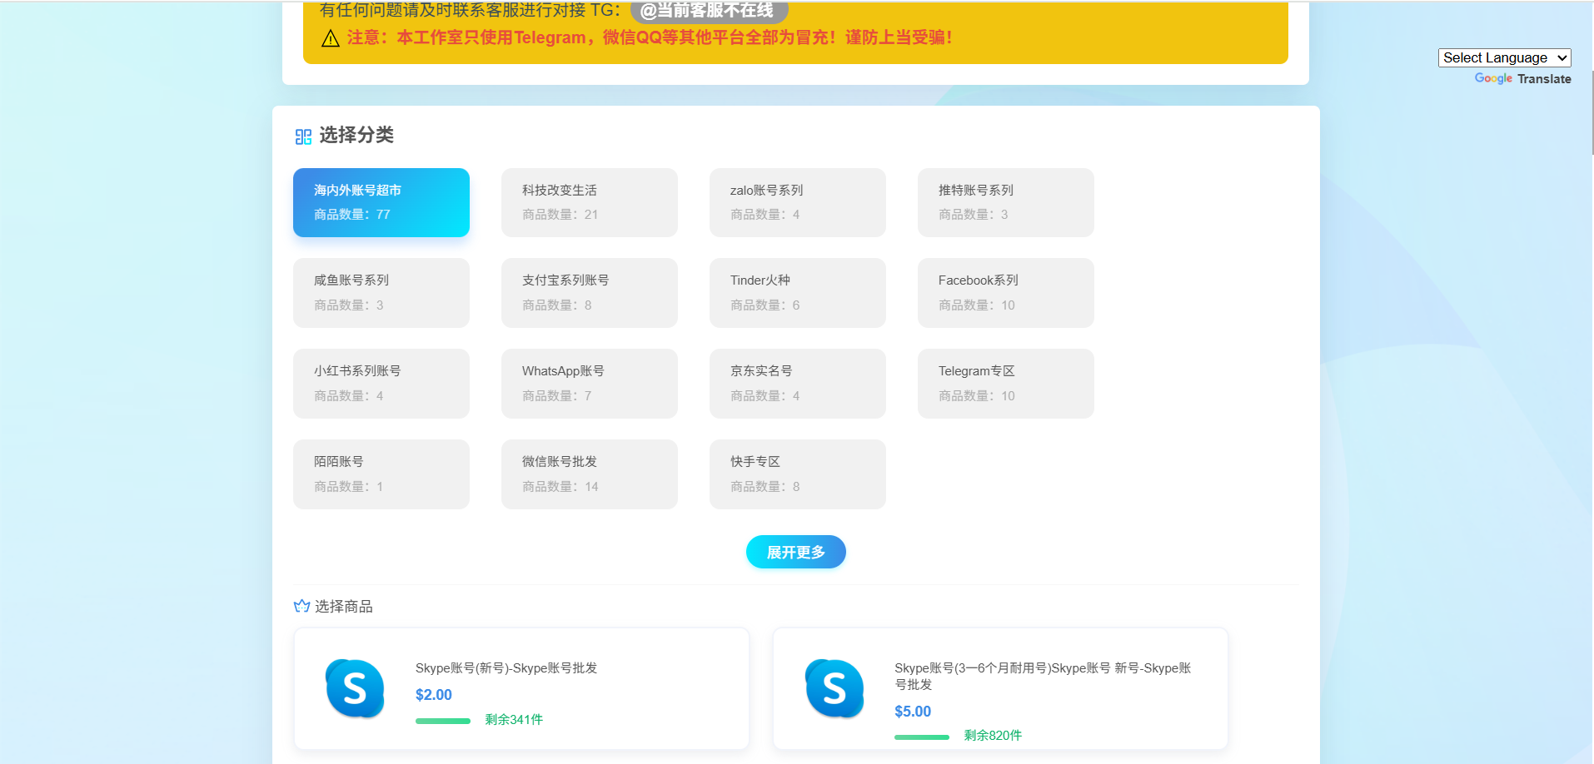Open the Select Language dropdown
Viewport: 1594px width, 764px height.
(x=1504, y=57)
